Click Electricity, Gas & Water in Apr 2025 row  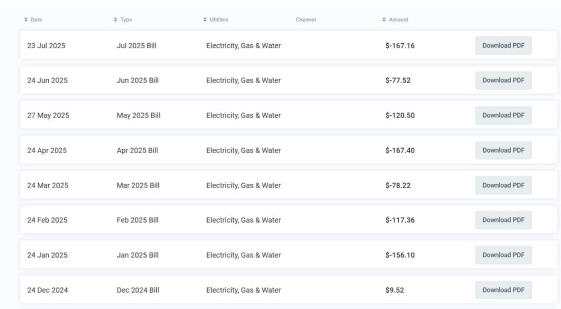(244, 150)
